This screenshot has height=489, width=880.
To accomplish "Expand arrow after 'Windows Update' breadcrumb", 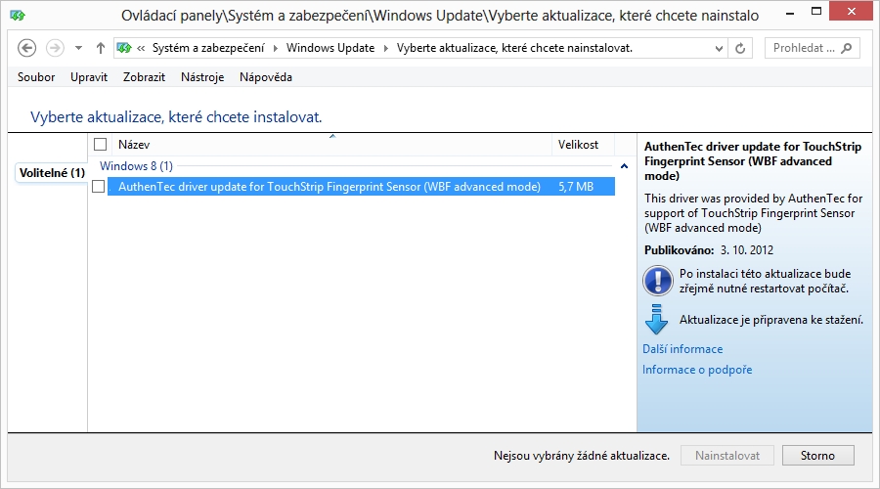I will (x=386, y=48).
